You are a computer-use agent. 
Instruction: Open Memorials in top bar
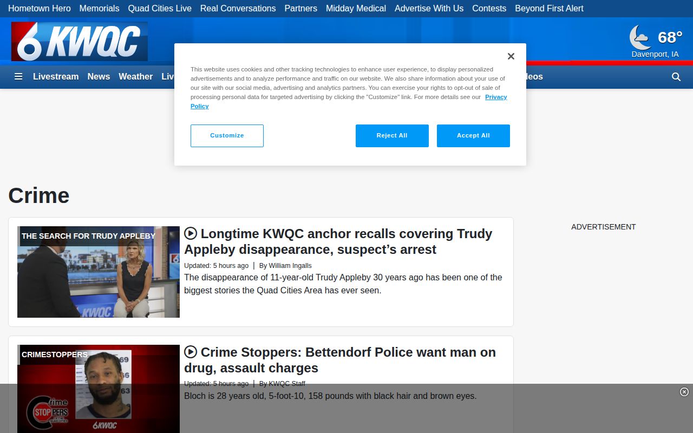(x=99, y=8)
